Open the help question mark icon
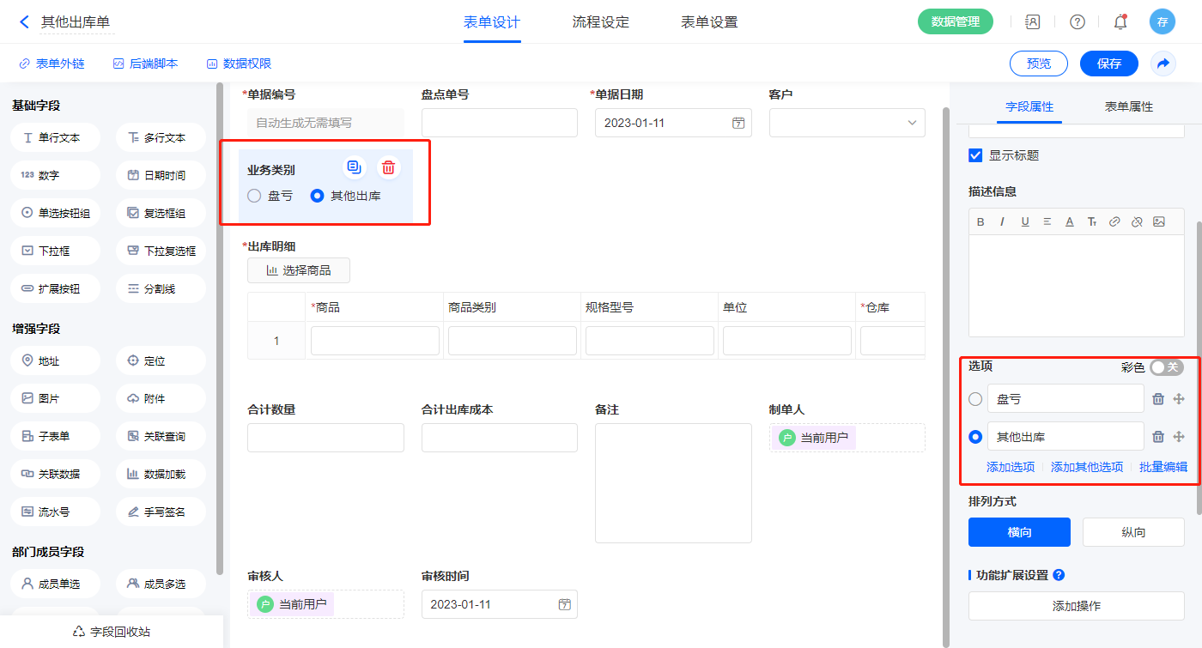Screen dimensions: 1202x648 pyautogui.click(x=1077, y=22)
